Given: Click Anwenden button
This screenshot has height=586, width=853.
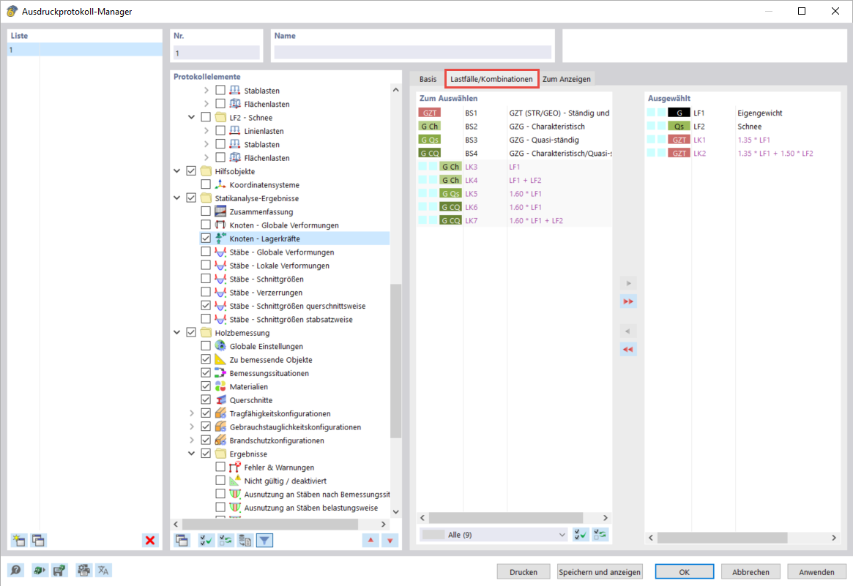Looking at the screenshot, I should coord(816,572).
